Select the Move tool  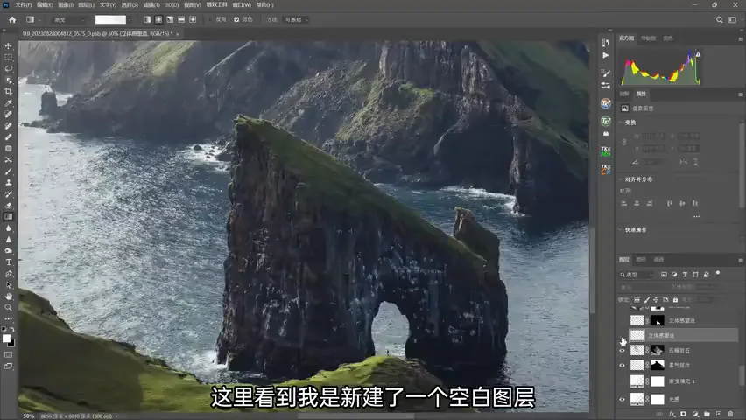(9, 46)
